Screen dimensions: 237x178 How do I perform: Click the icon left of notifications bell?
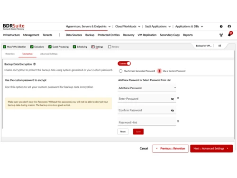(221, 35)
